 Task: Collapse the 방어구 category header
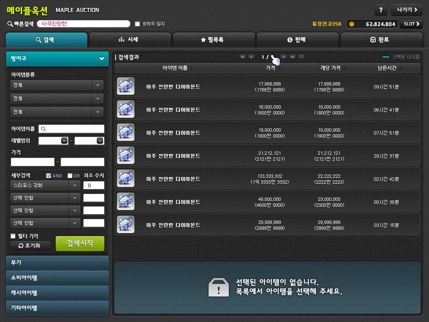57,59
